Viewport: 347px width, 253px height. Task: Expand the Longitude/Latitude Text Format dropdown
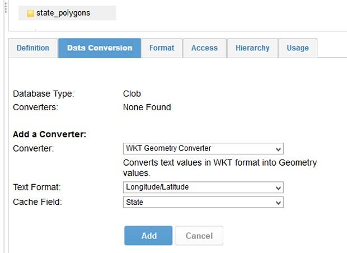tap(203, 188)
